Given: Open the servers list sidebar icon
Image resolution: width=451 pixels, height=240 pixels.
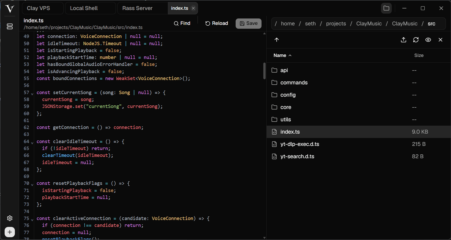Looking at the screenshot, I should pos(10,26).
